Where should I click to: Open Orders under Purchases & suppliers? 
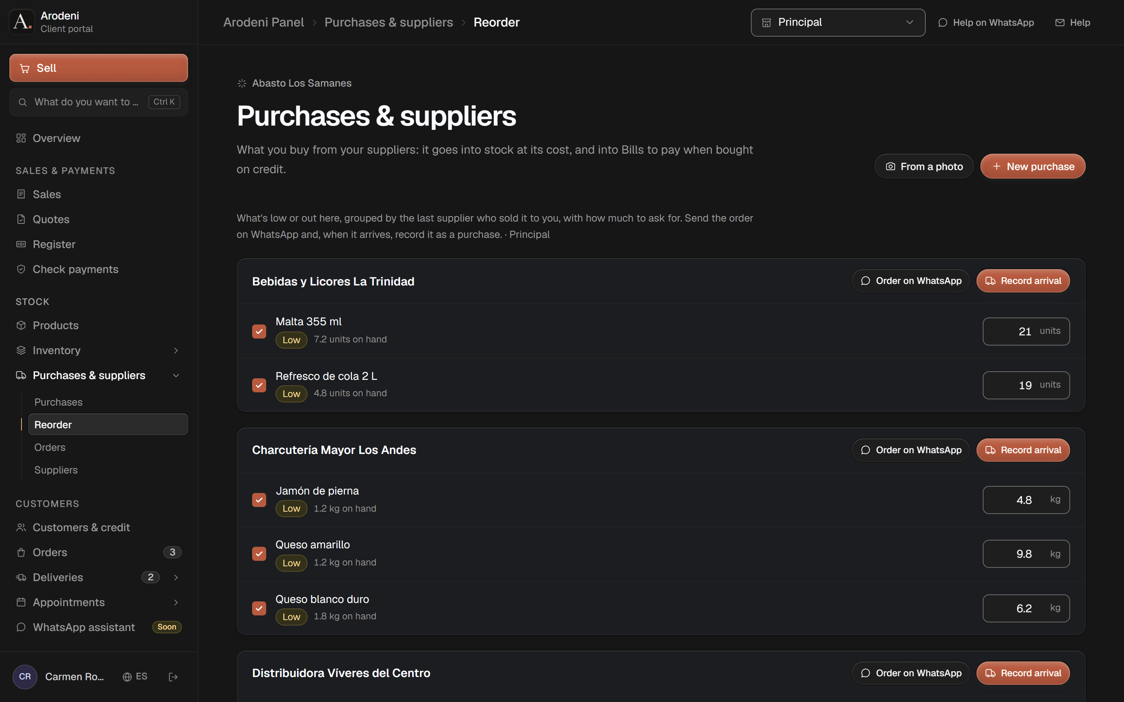pyautogui.click(x=108, y=448)
